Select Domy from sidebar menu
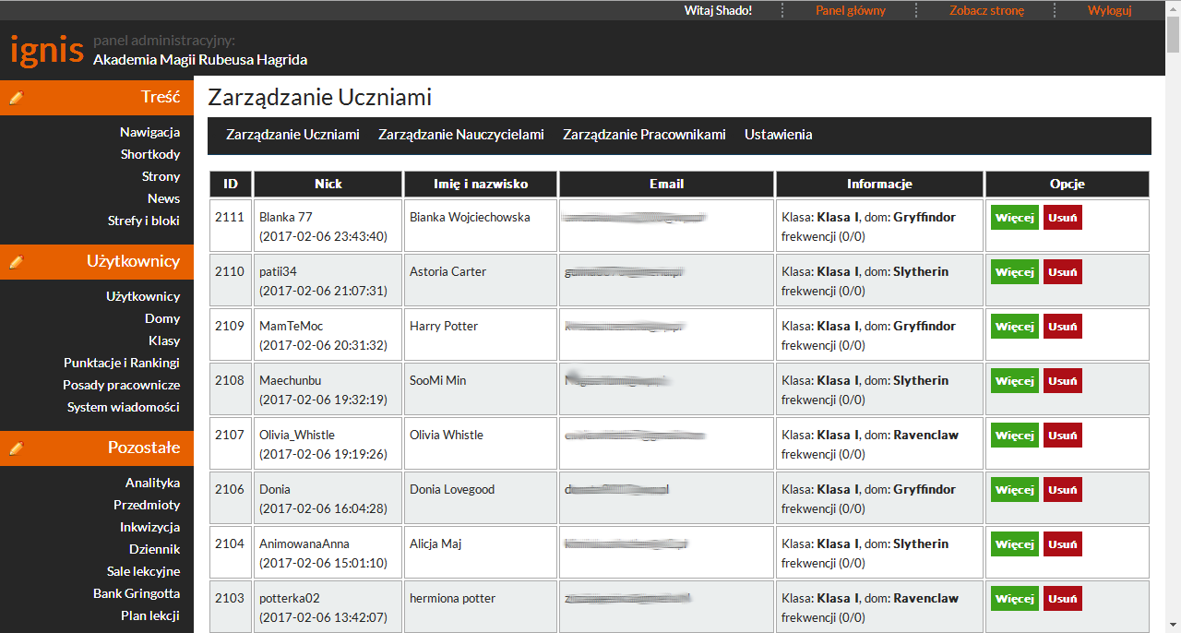The height and width of the screenshot is (633, 1181). click(x=162, y=318)
